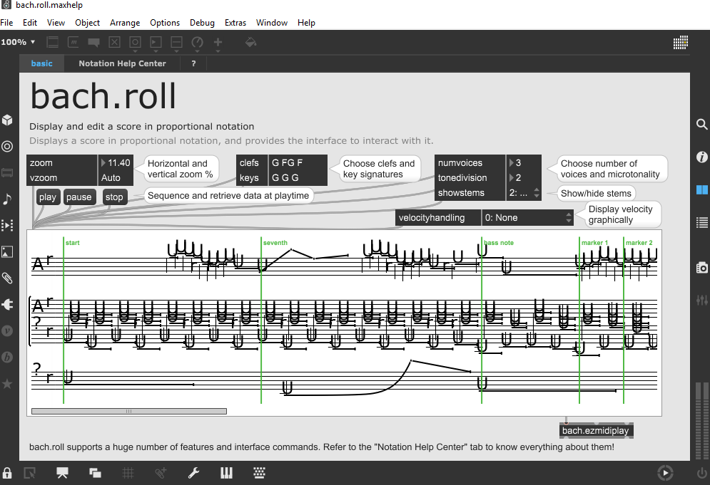Toggle audio power button at bottom right

pos(702,473)
